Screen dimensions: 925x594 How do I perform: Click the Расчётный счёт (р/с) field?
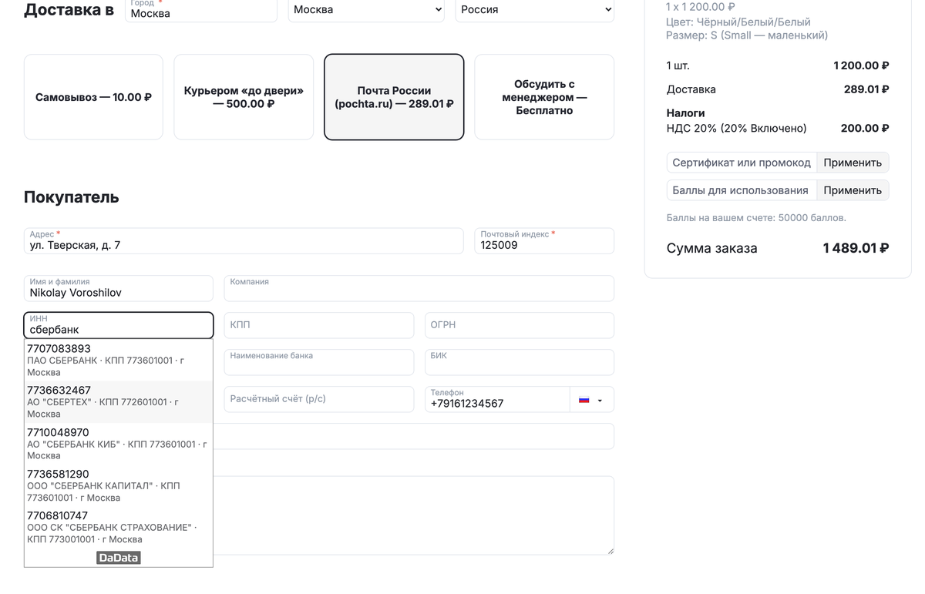point(319,399)
